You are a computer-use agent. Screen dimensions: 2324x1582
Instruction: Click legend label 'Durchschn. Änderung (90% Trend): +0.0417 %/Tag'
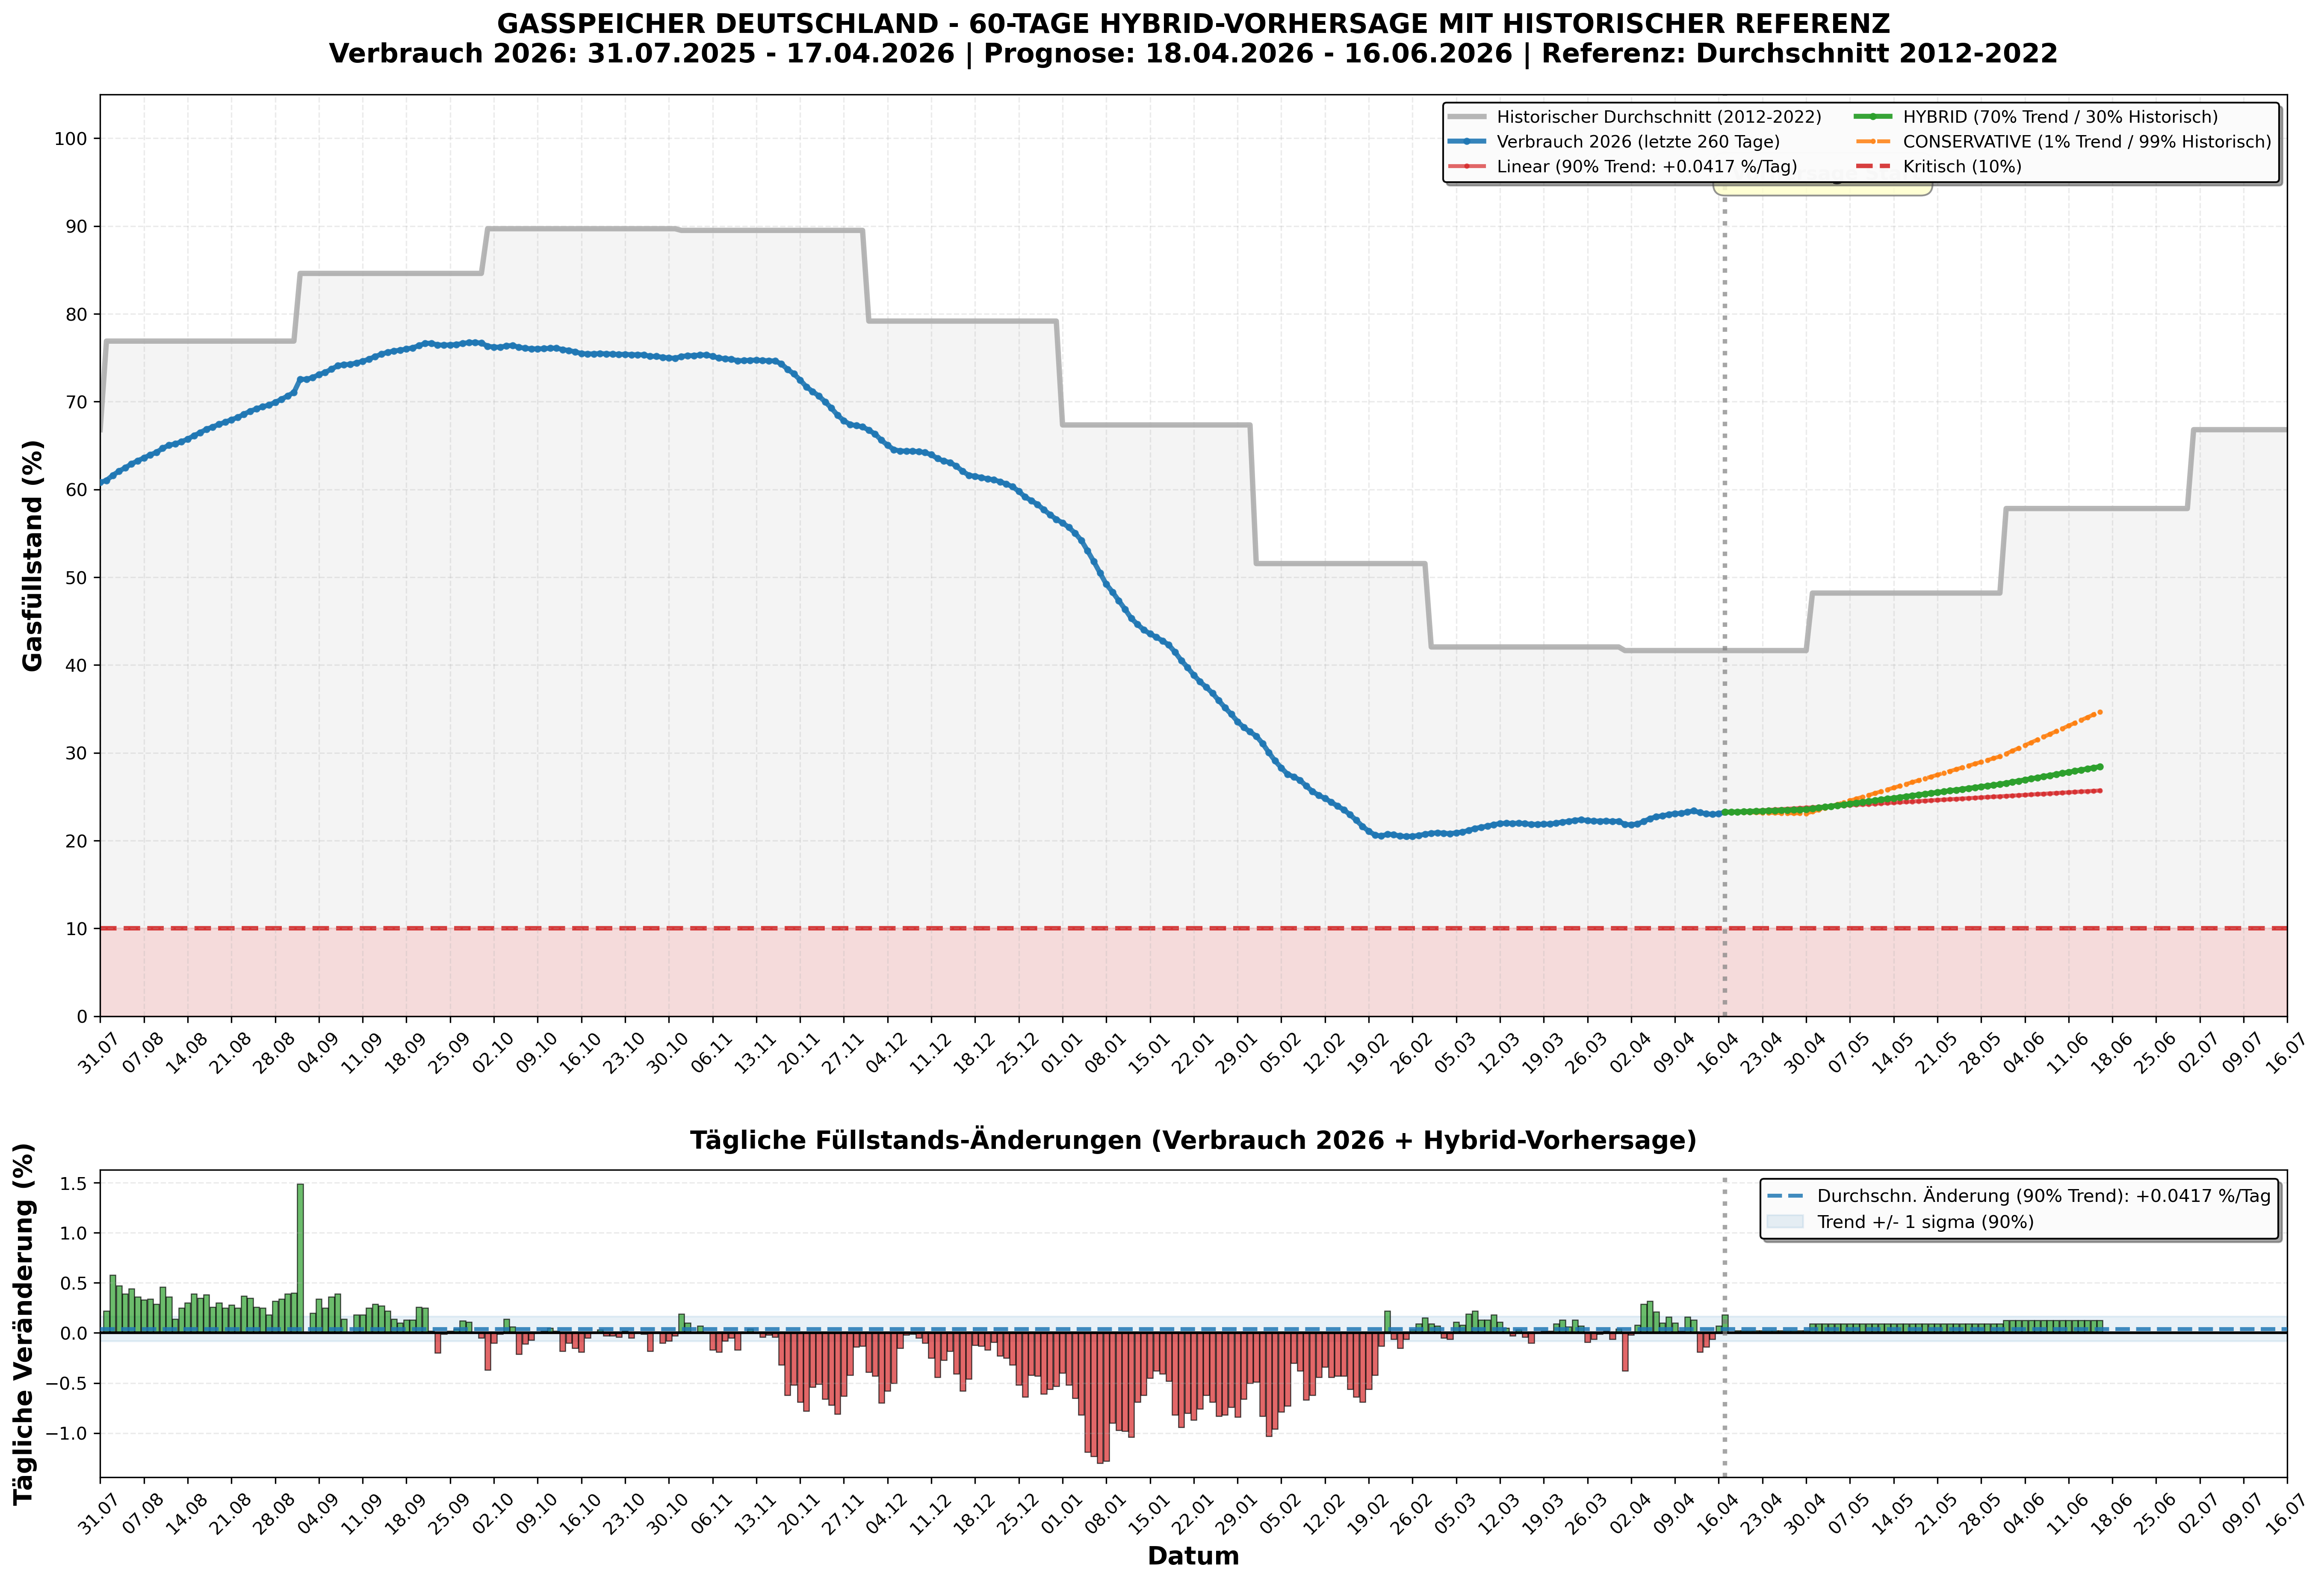(2044, 1196)
